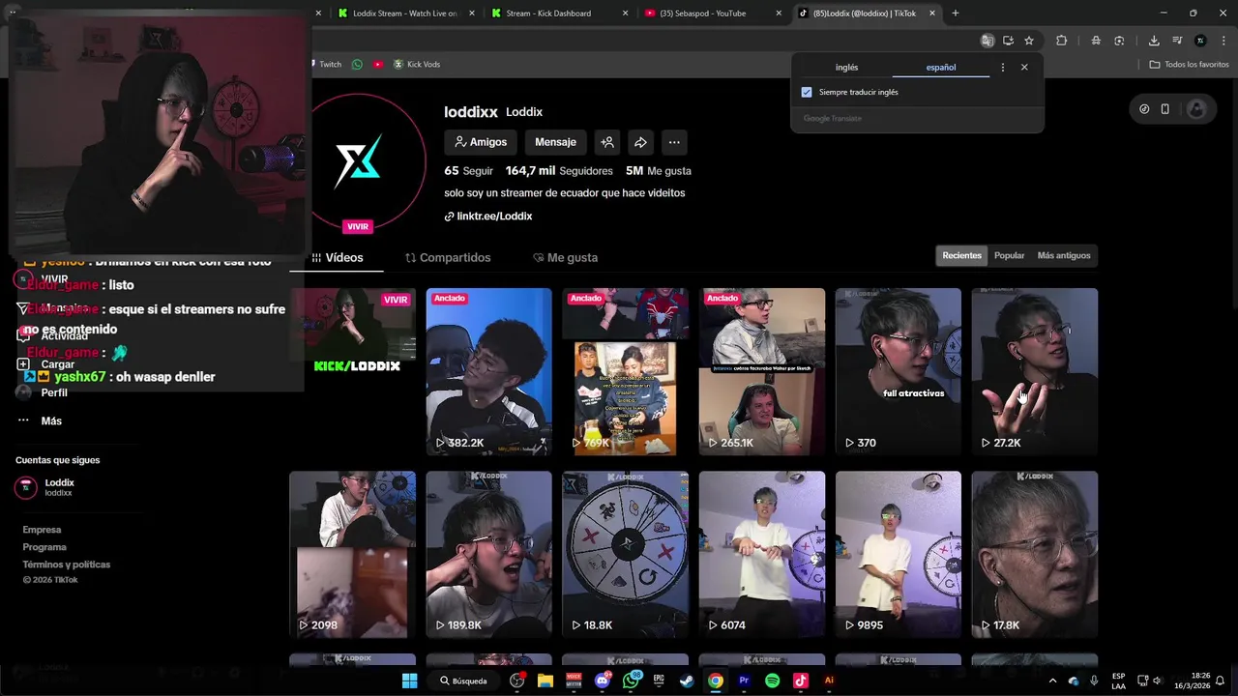This screenshot has height=696, width=1238.
Task: Expand the Empresa footer section
Action: pos(42,530)
